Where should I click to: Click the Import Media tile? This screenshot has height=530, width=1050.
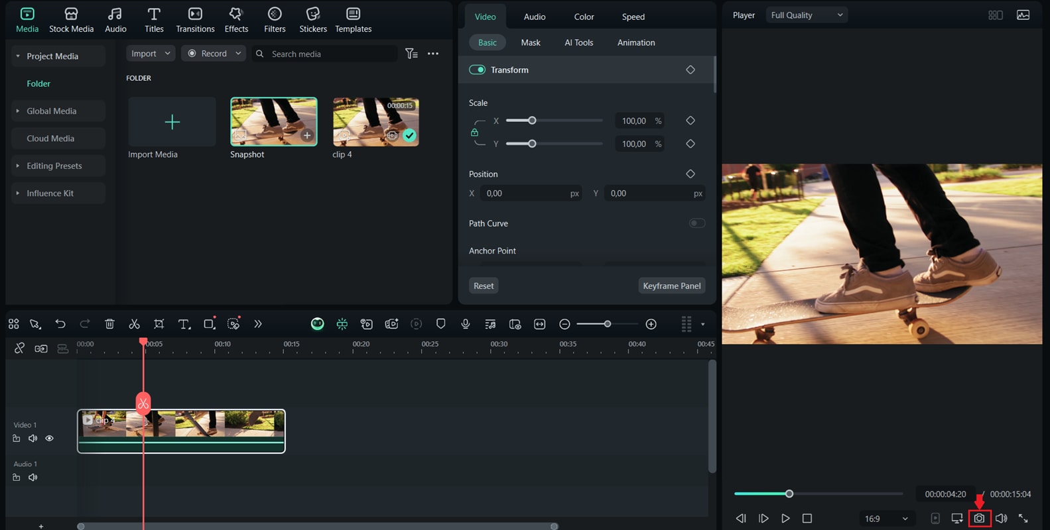point(172,122)
